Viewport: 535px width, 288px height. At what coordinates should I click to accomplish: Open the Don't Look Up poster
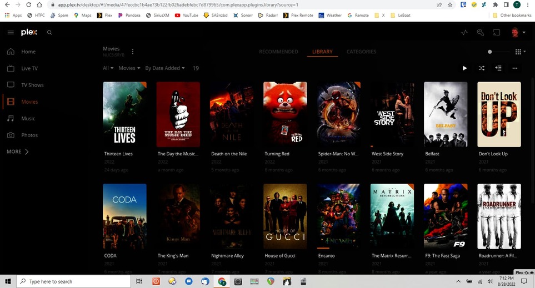(x=499, y=114)
